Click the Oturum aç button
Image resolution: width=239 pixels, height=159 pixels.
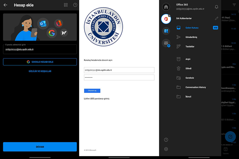[x=92, y=91]
